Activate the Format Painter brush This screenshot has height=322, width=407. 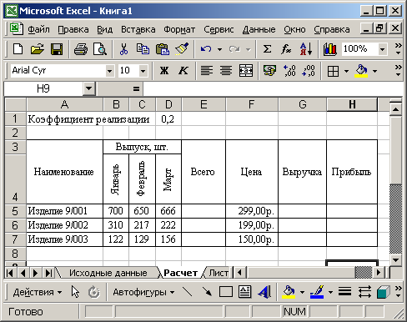182,49
